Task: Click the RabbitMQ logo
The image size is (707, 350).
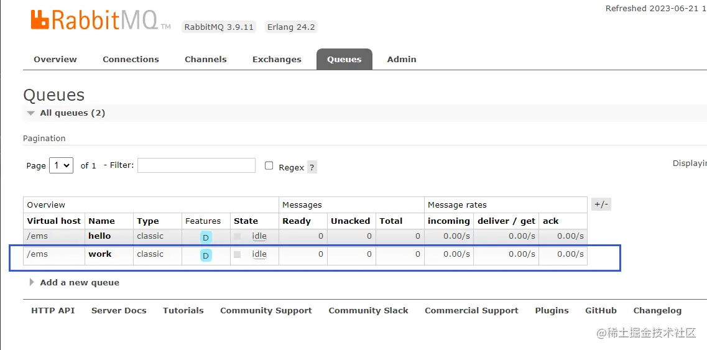Action: coord(101,20)
